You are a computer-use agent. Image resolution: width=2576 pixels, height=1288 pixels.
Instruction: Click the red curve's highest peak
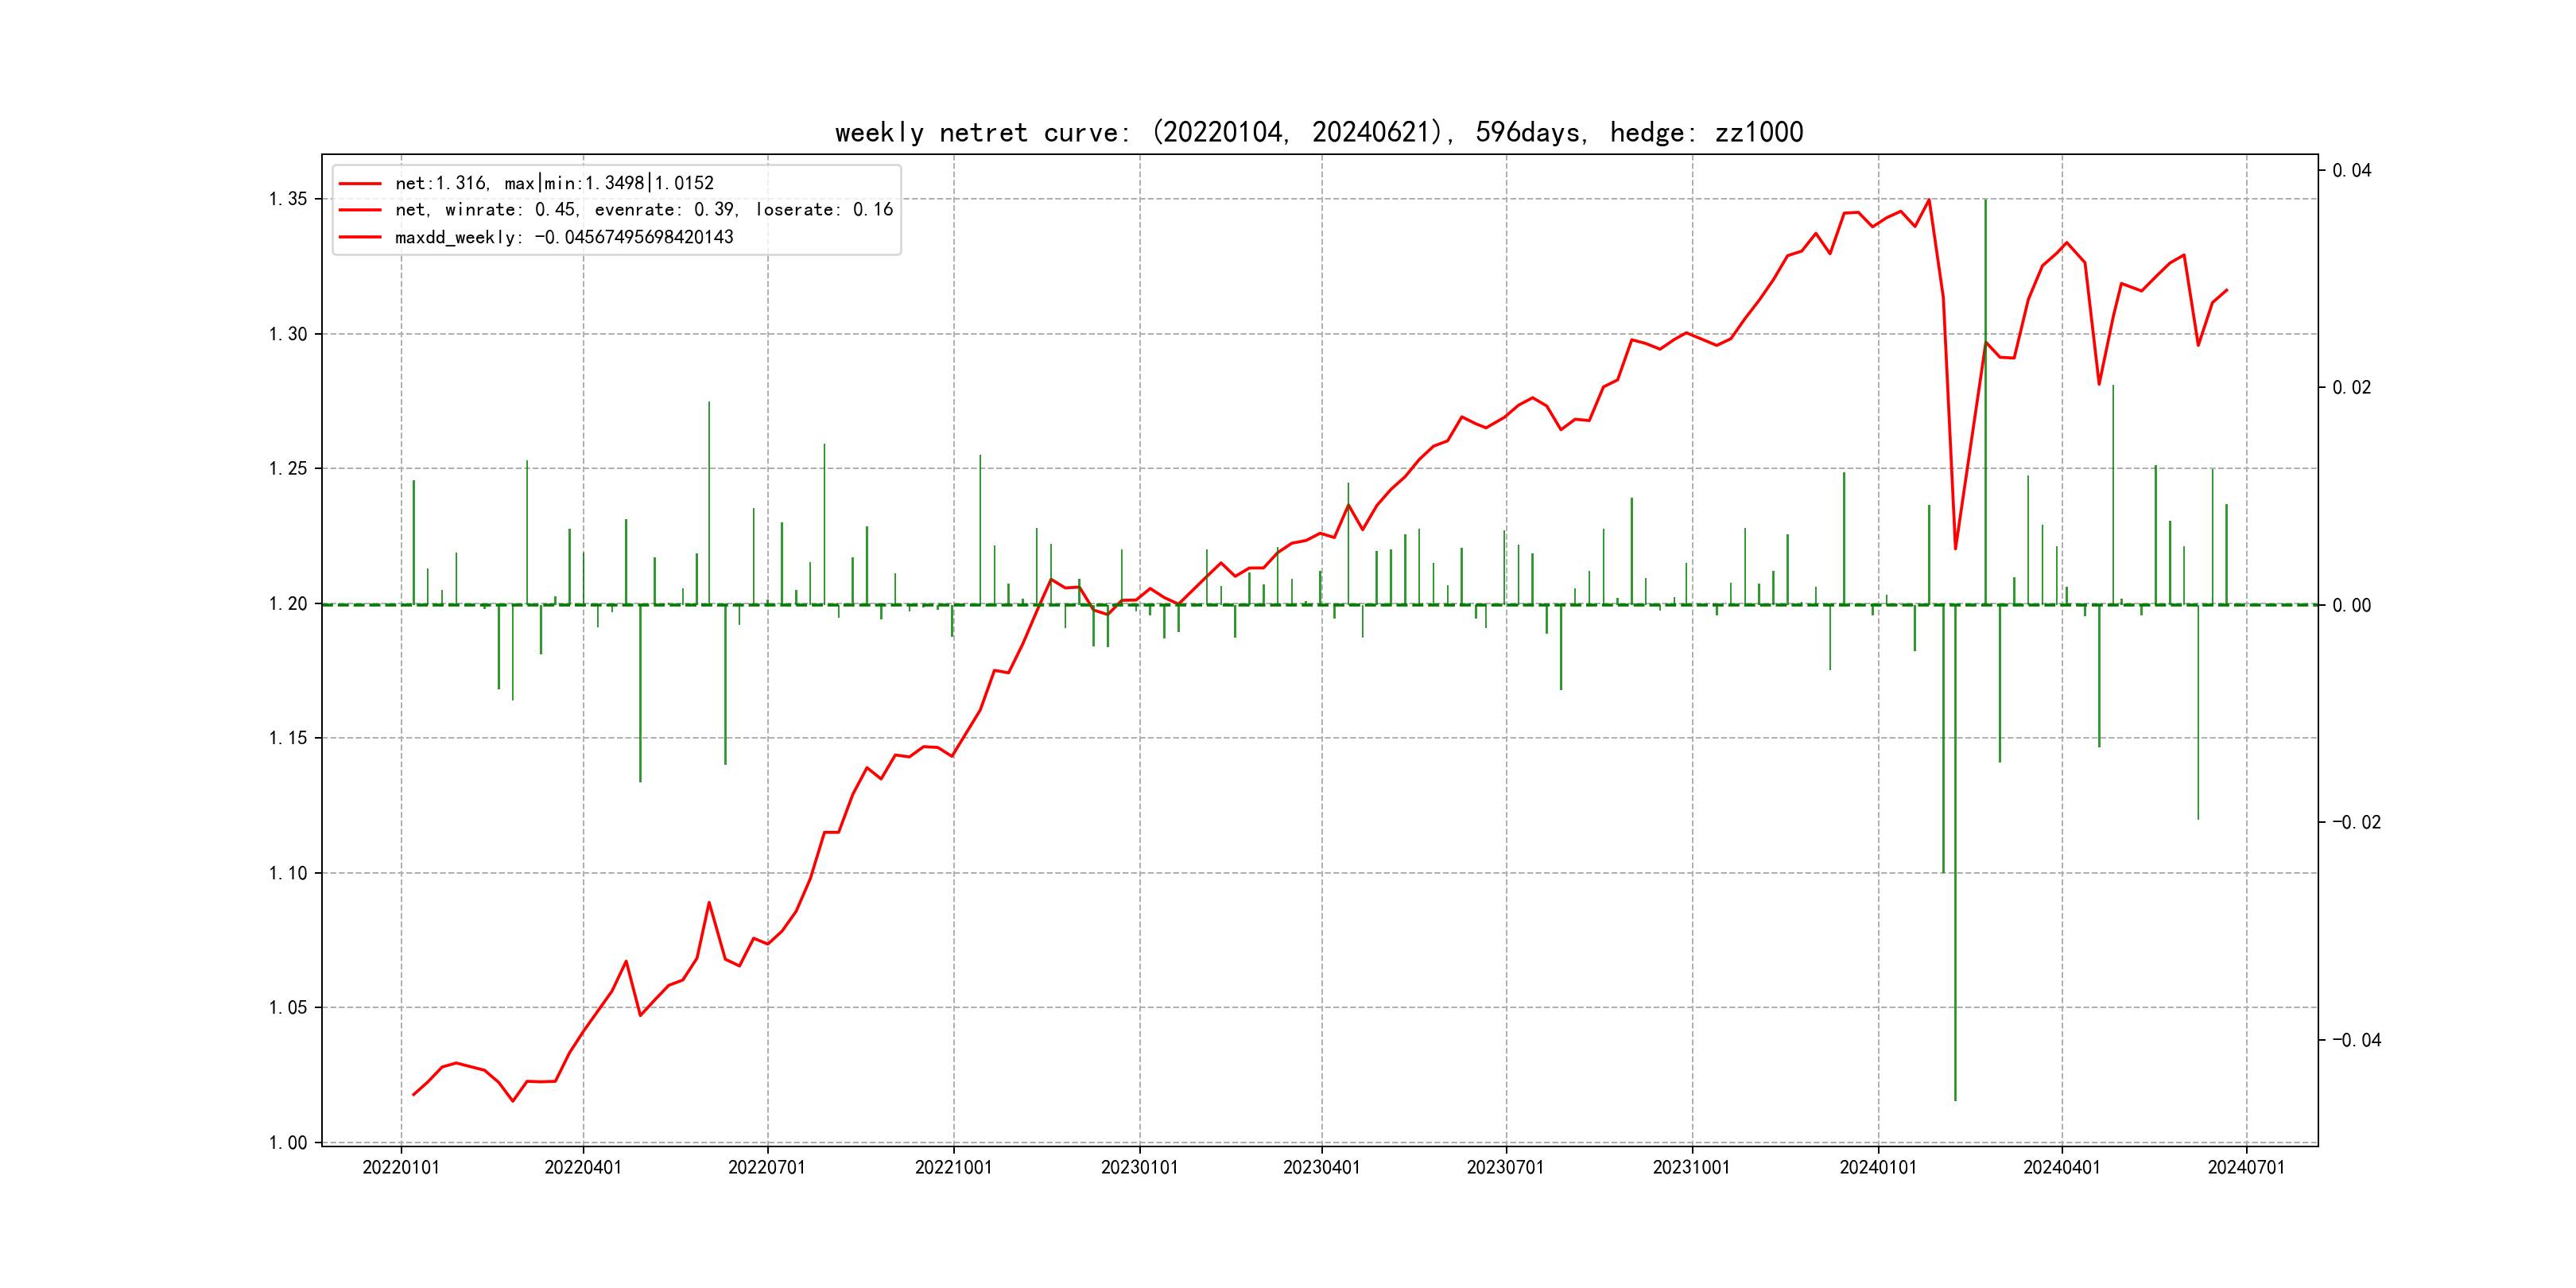[x=1928, y=201]
